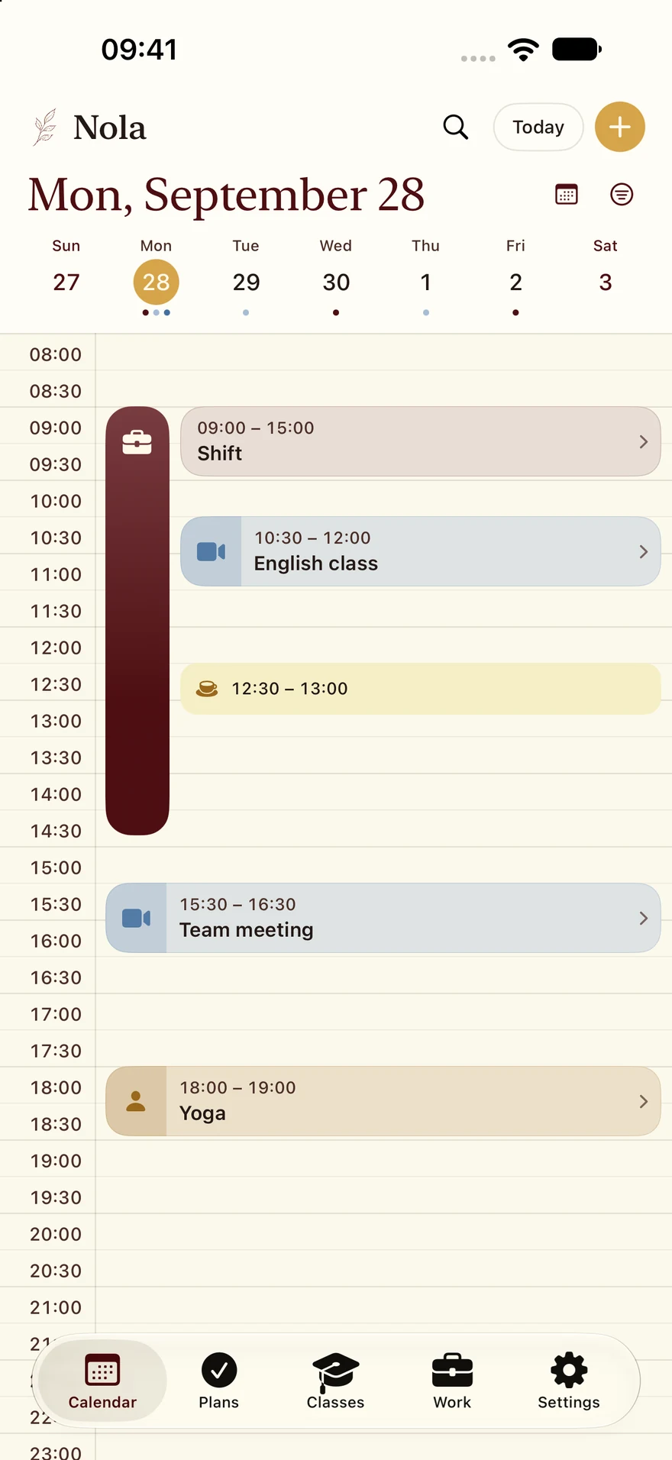Tap the briefcase icon on shift bar
This screenshot has height=1460, width=672.
(137, 442)
